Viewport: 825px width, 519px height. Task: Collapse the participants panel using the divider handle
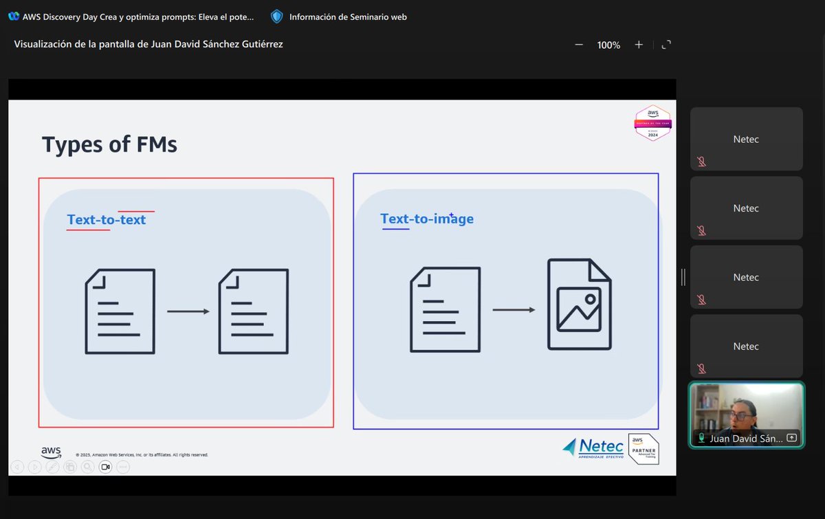click(682, 276)
